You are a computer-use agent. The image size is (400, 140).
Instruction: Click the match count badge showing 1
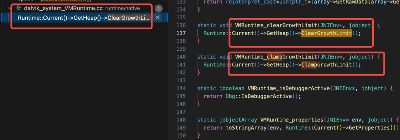(x=159, y=9)
